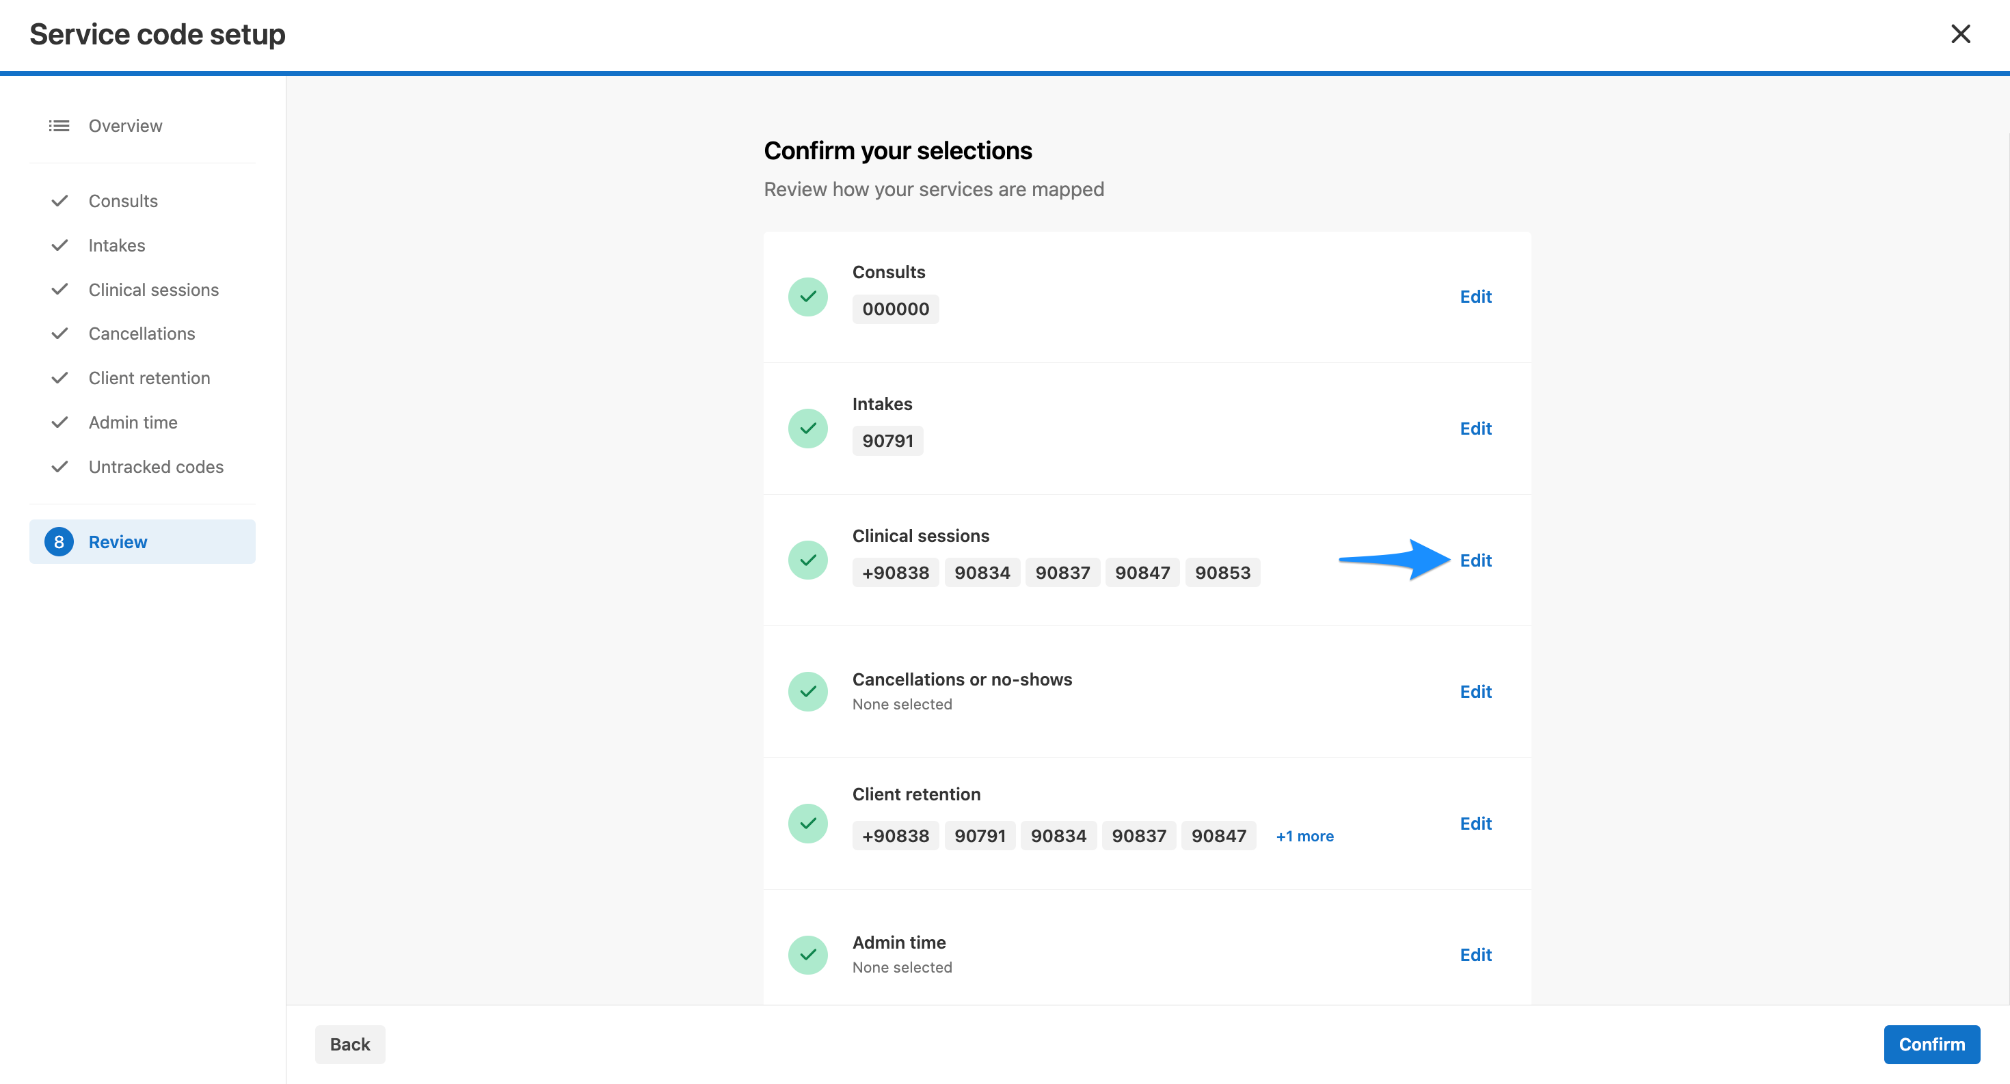This screenshot has width=2010, height=1084.
Task: Expand +1 more codes in Client retention
Action: pos(1304,836)
